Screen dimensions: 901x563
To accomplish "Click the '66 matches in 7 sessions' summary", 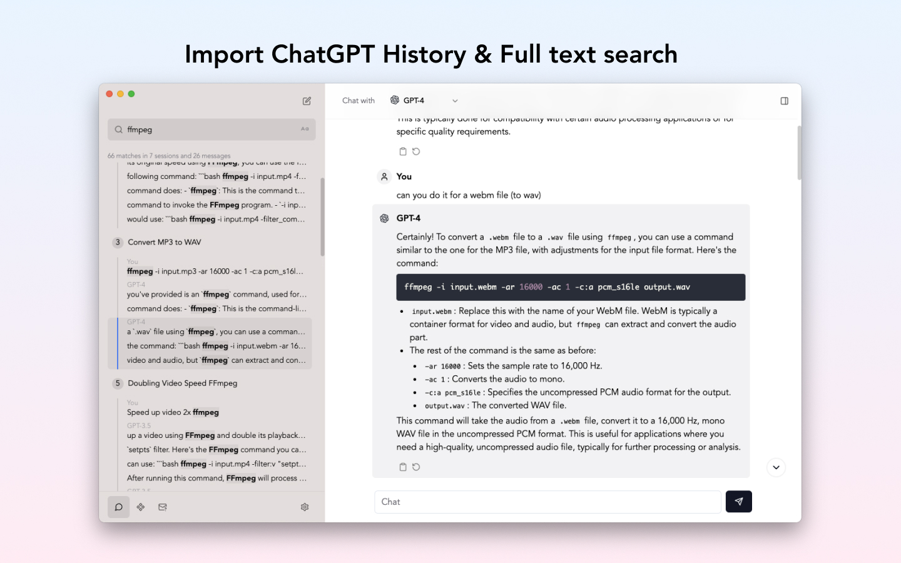I will (x=169, y=156).
